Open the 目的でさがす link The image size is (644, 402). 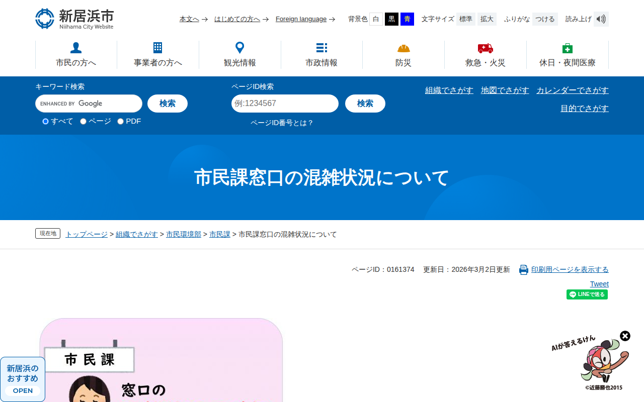(x=585, y=109)
